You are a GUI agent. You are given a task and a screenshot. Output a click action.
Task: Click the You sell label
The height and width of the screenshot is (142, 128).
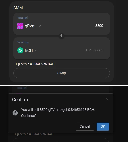[x=23, y=18]
